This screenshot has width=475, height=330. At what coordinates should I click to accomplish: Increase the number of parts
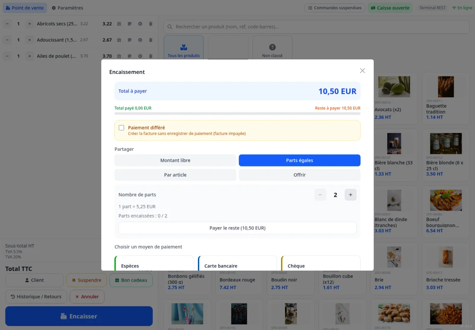point(350,195)
